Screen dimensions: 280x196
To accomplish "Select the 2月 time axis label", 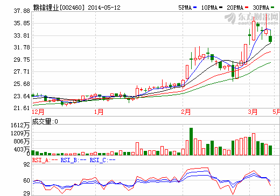I will tap(186, 112).
